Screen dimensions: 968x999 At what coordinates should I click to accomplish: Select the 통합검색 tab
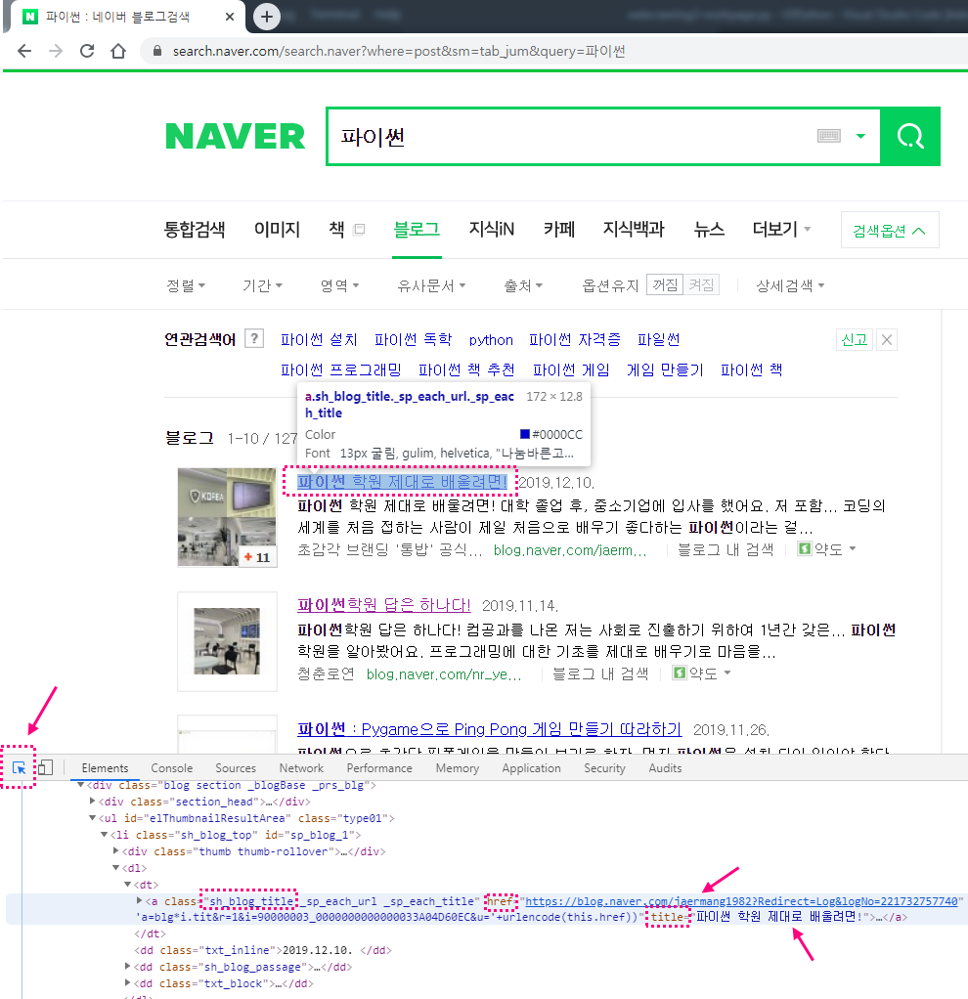pos(195,230)
